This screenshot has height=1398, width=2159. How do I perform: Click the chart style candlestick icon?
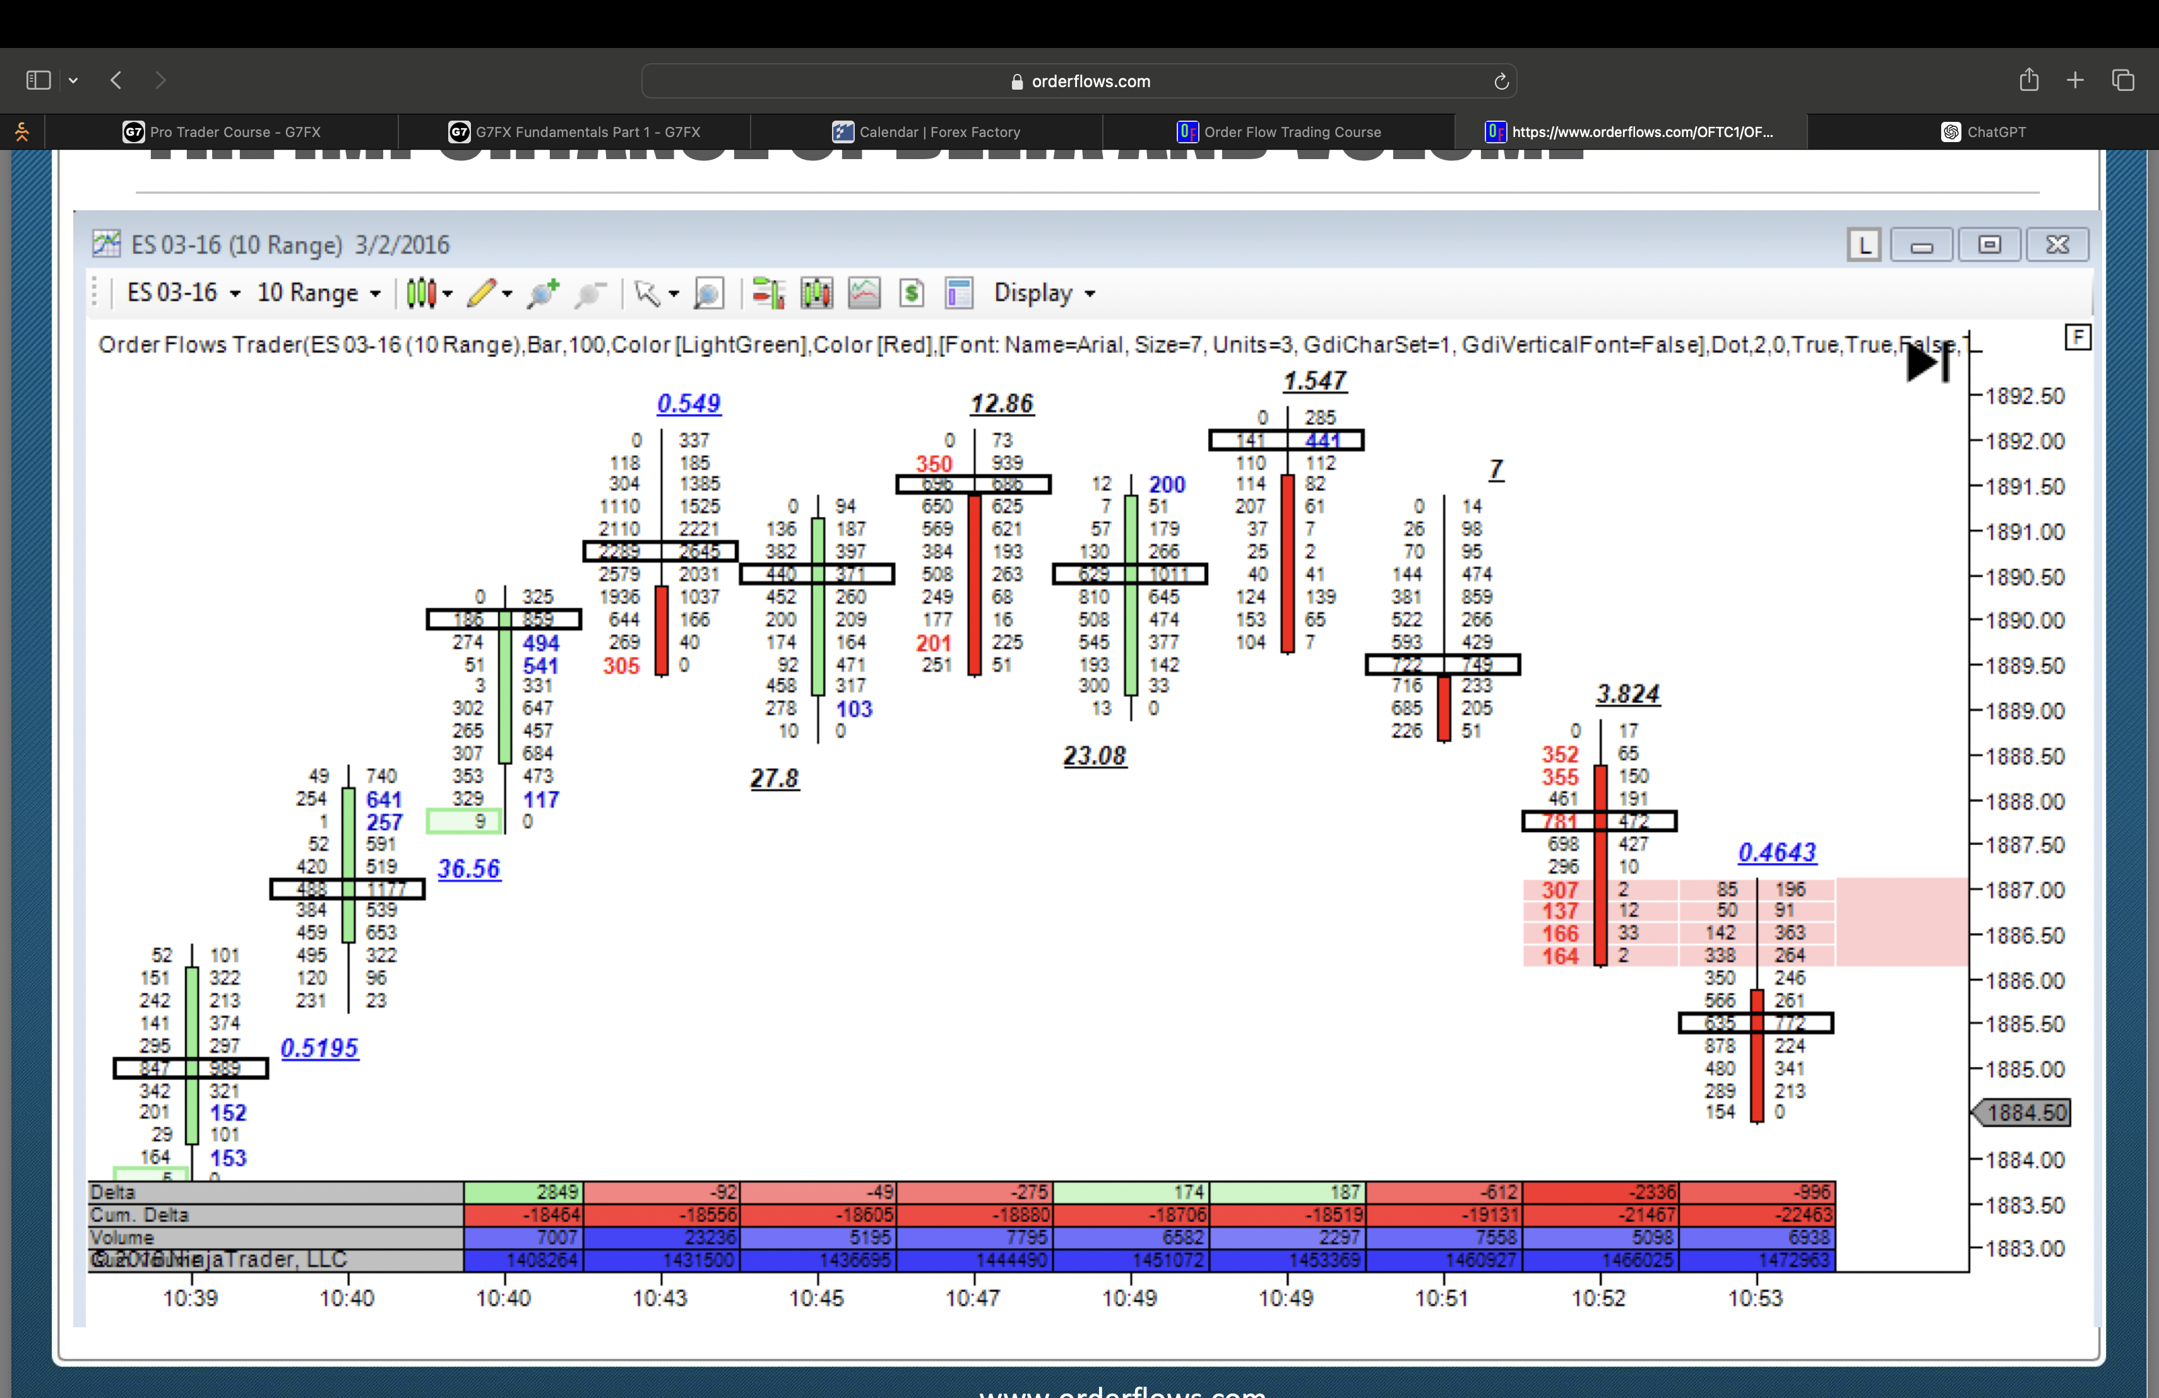pos(421,293)
